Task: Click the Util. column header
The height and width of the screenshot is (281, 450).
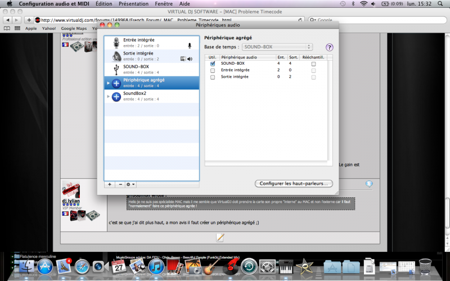Action: coord(213,57)
